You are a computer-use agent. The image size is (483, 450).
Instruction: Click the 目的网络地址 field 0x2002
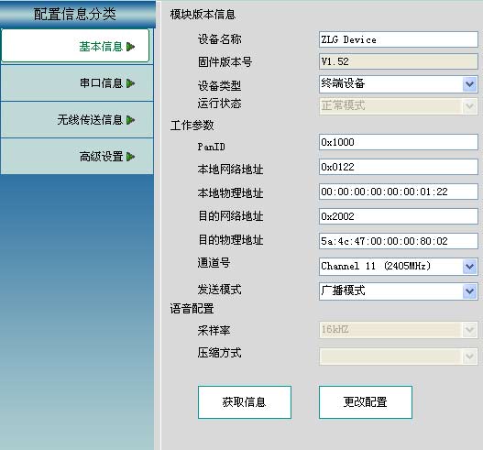[399, 216]
